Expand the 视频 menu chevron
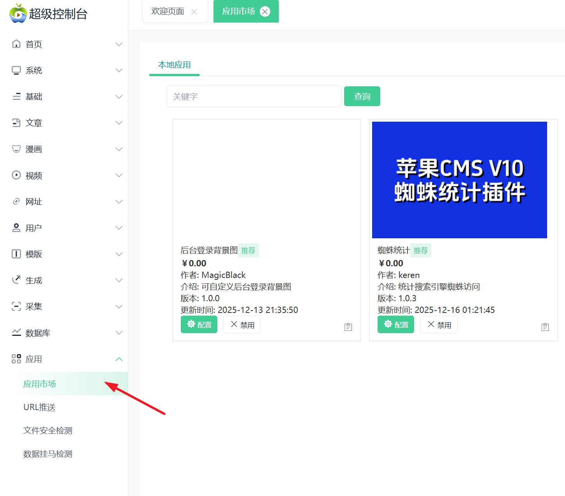565x496 pixels. [x=119, y=175]
